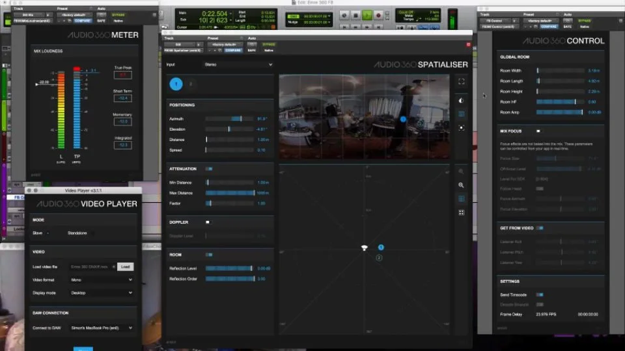Viewport: 625px width, 351px height.
Task: Click the Pro Tools Stop transport button
Action: click(356, 16)
